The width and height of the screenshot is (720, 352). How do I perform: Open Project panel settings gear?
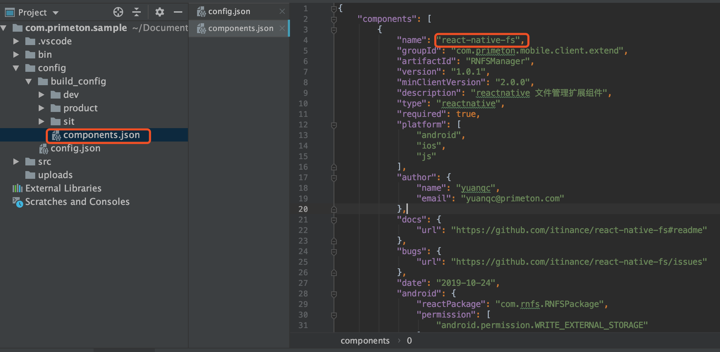(x=160, y=12)
